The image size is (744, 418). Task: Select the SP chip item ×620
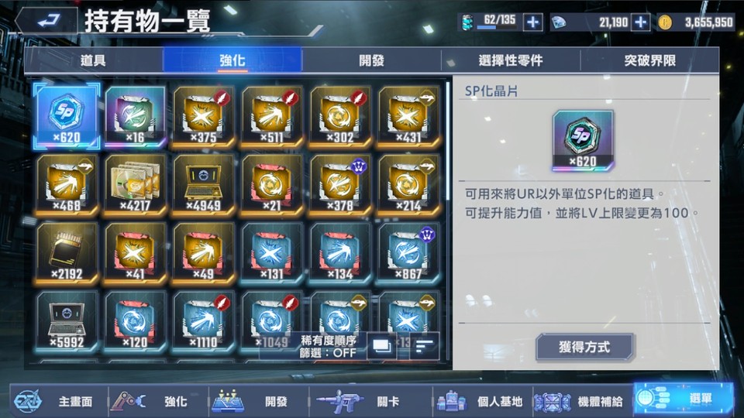tap(67, 115)
